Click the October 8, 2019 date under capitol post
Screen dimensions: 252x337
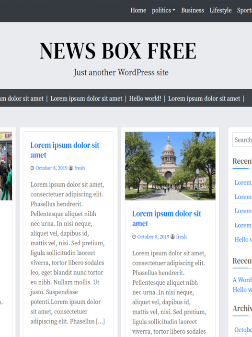click(x=153, y=237)
